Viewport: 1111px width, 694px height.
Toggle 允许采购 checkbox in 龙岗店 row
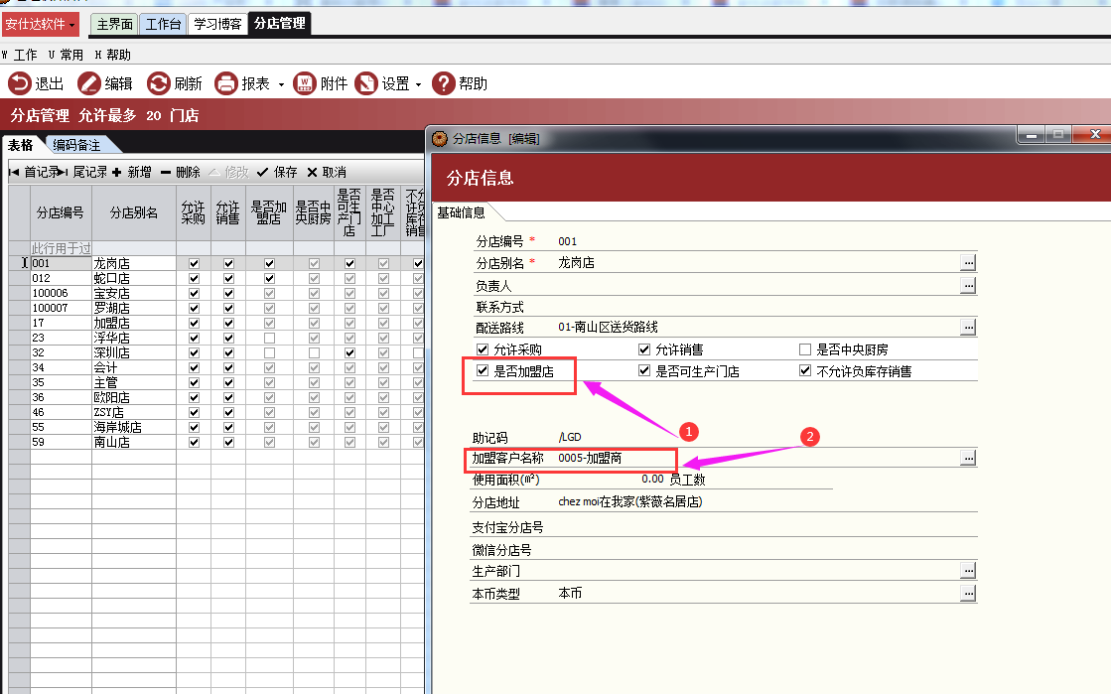pos(194,263)
